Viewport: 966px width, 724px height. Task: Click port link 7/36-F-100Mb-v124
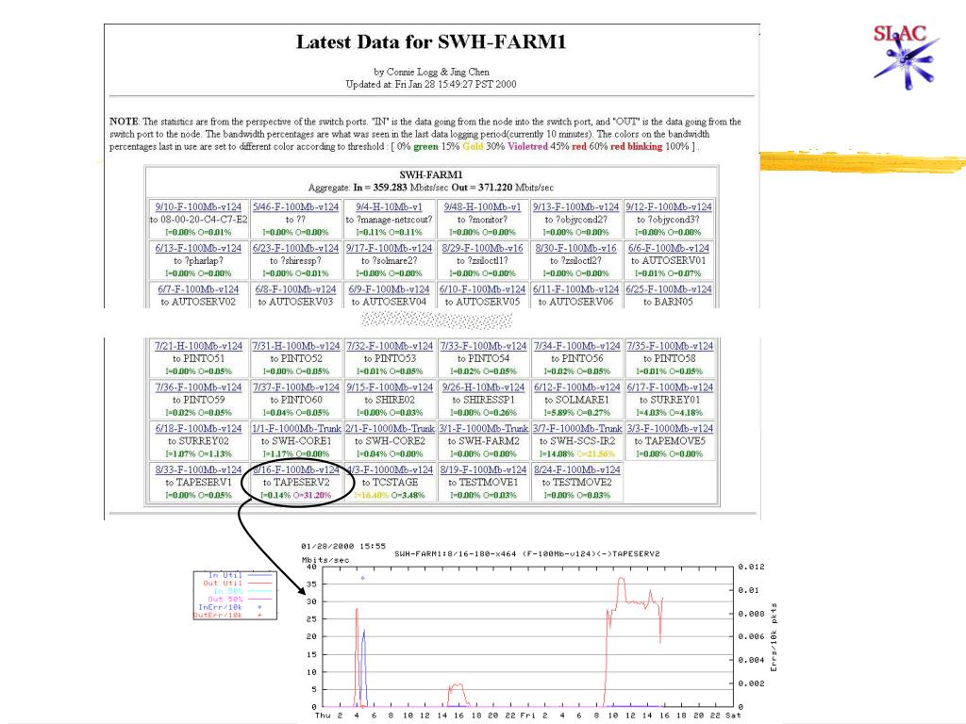tap(198, 387)
